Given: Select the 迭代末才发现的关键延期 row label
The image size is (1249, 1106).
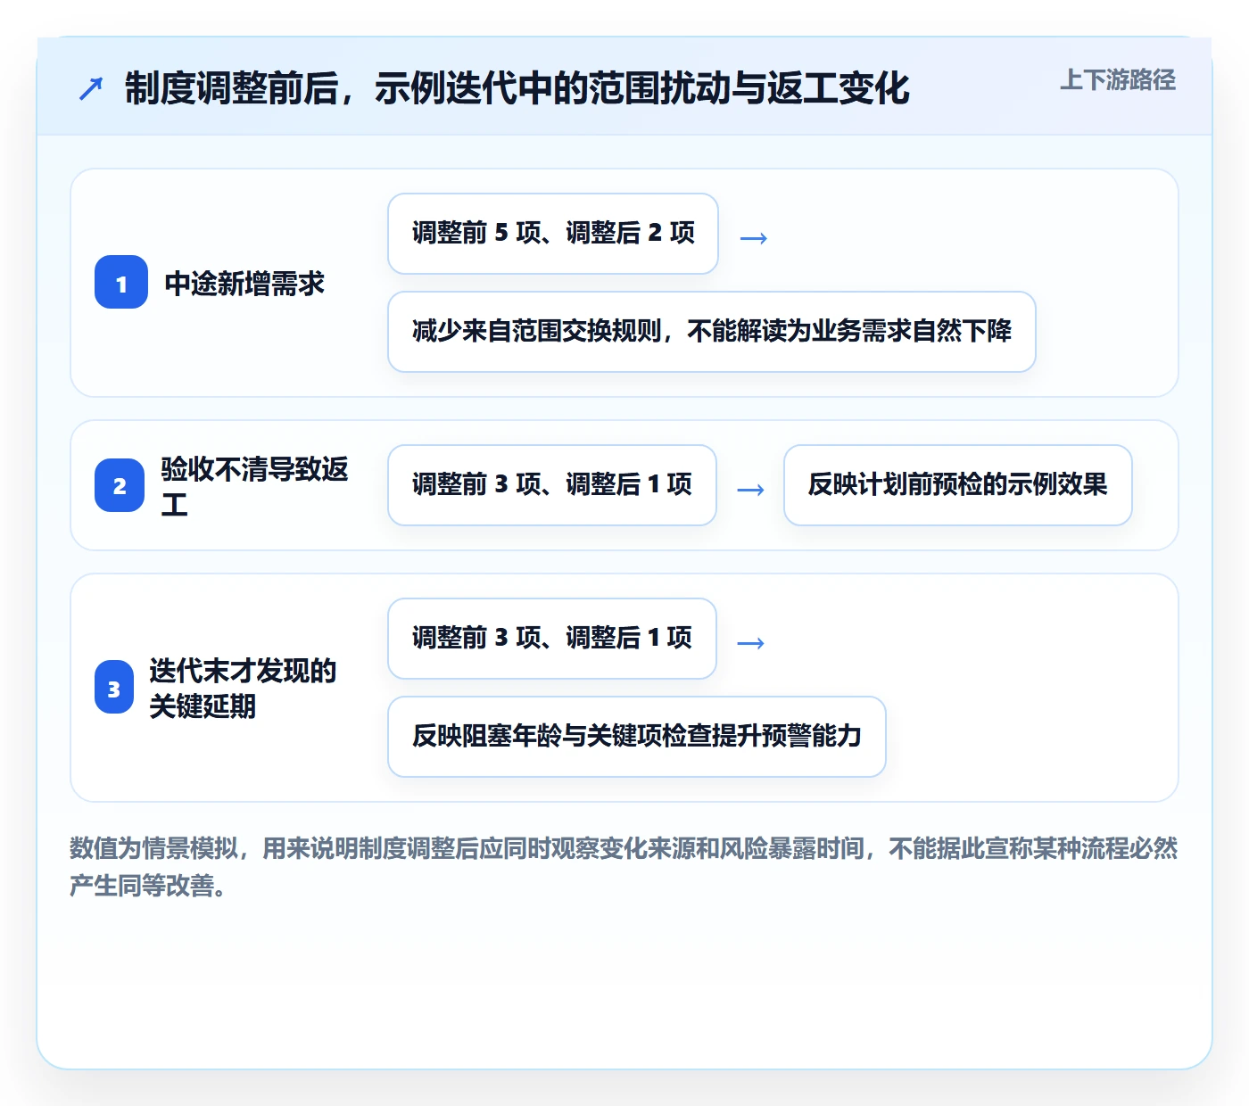Looking at the screenshot, I should [243, 688].
